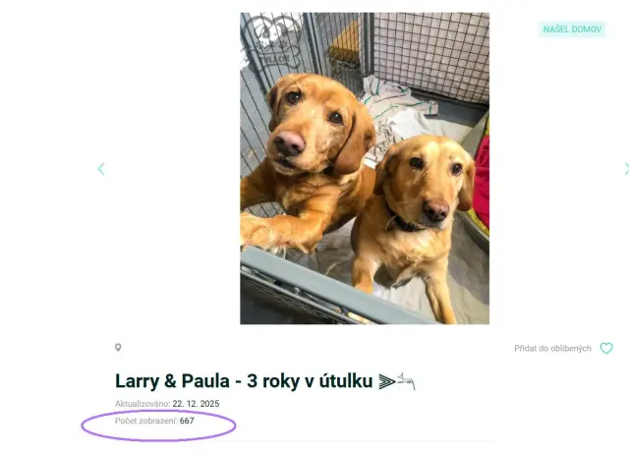Viewport: 629px width, 456px height.
Task: Click the Přidat do oblíbených text
Action: point(552,349)
